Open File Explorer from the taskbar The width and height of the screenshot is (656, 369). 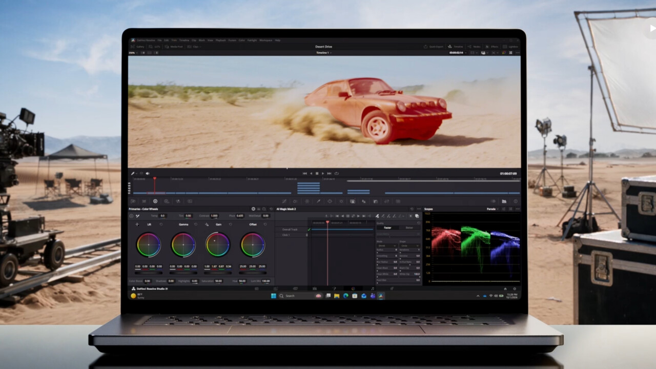(x=337, y=296)
